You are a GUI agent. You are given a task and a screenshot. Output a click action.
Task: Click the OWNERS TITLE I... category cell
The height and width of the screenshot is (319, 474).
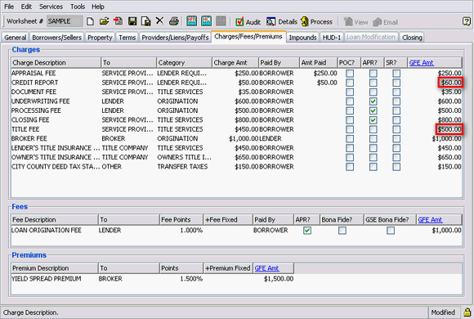(x=184, y=157)
